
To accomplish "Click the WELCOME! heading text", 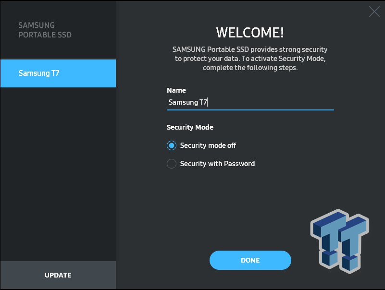I will point(250,32).
